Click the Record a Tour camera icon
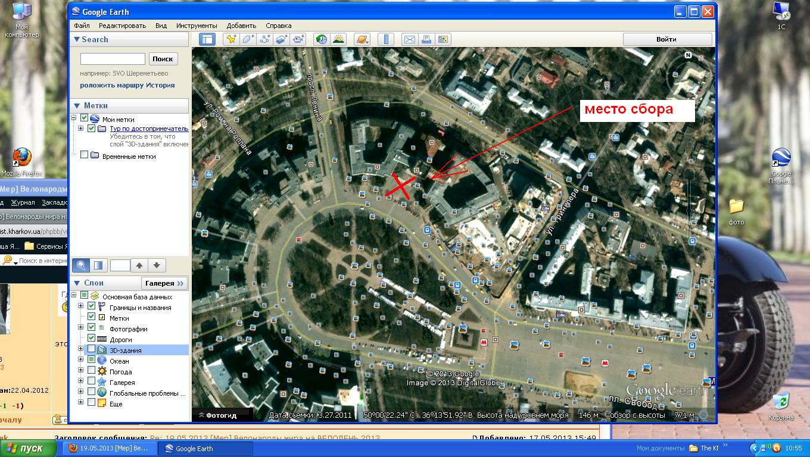Viewport: 810px width, 457px height. coord(298,40)
